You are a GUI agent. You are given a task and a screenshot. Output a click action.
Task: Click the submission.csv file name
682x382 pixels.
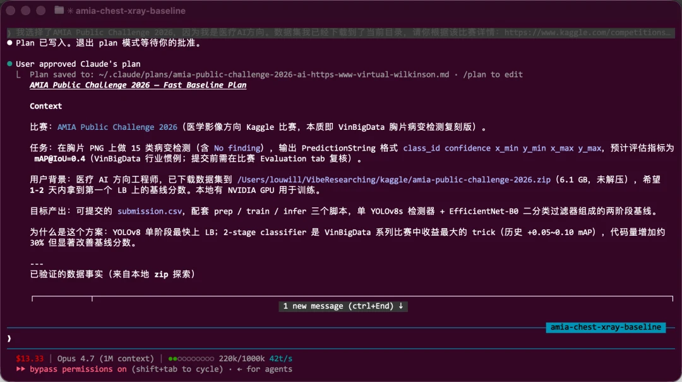pos(150,211)
